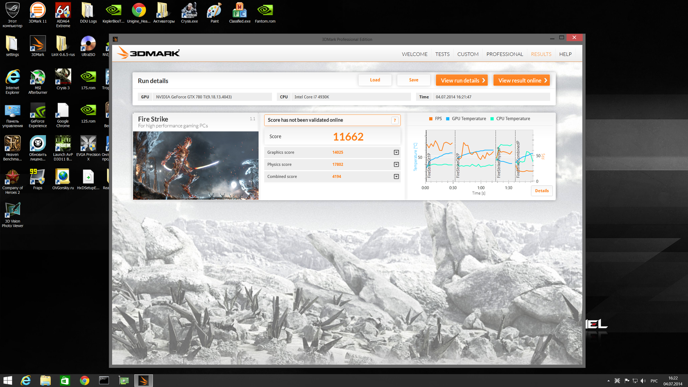Open the settings folder on desktop
The height and width of the screenshot is (387, 688).
coord(12,46)
